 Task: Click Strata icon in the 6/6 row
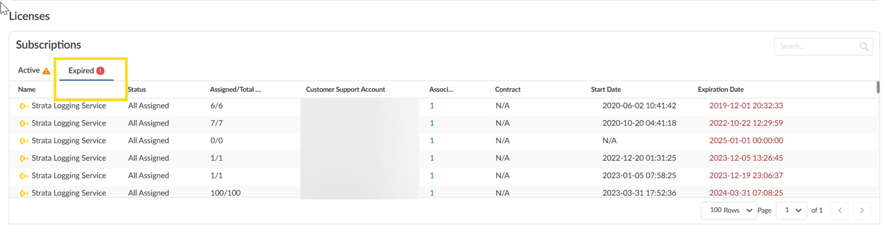(24, 106)
